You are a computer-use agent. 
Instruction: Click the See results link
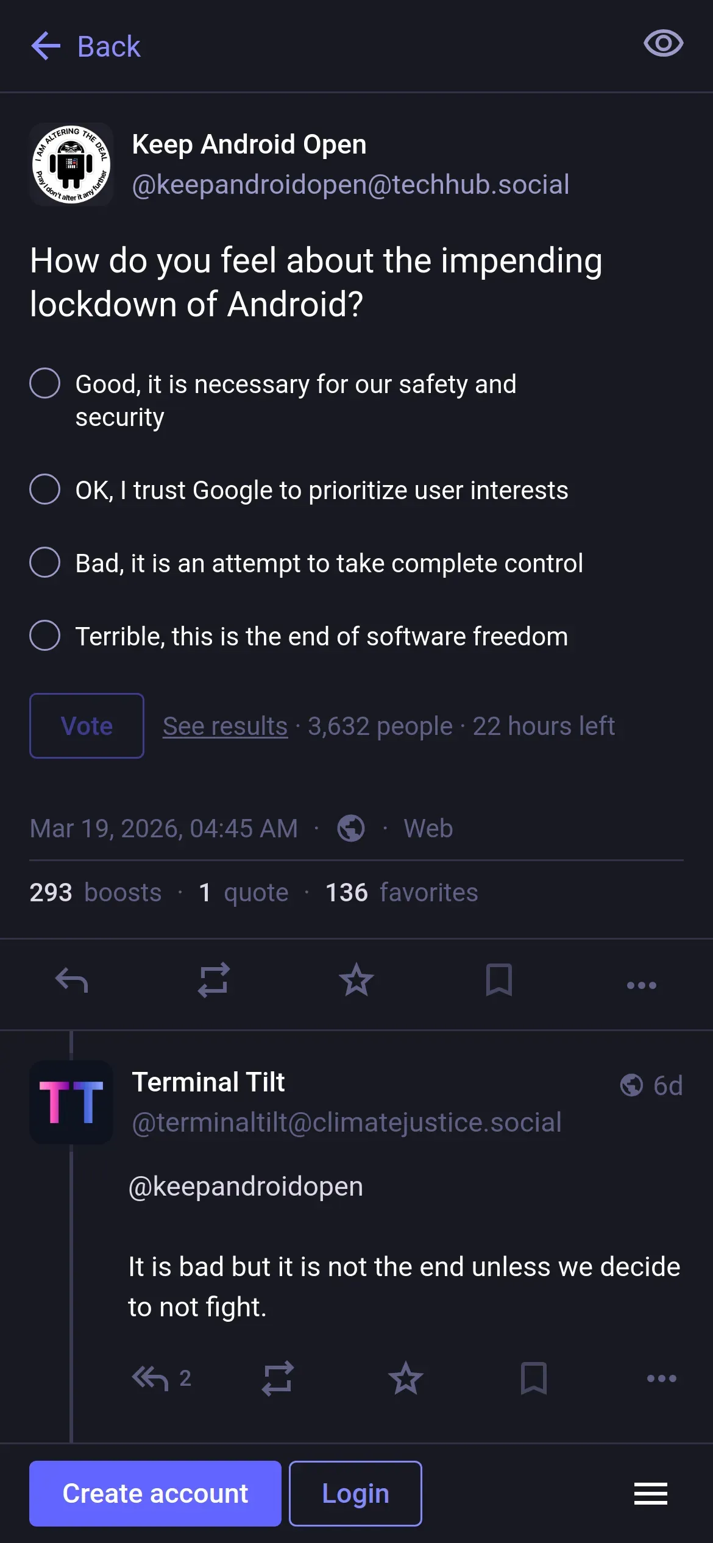click(x=225, y=726)
